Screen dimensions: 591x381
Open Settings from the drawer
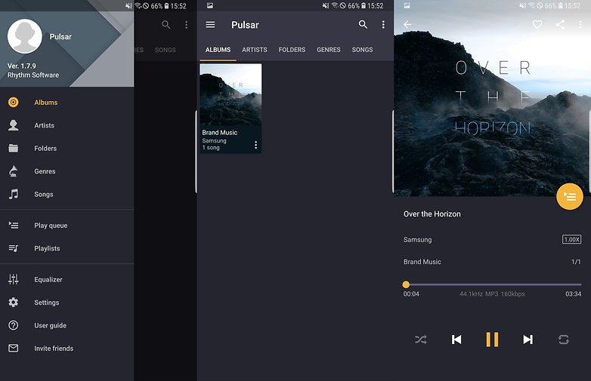67,303
